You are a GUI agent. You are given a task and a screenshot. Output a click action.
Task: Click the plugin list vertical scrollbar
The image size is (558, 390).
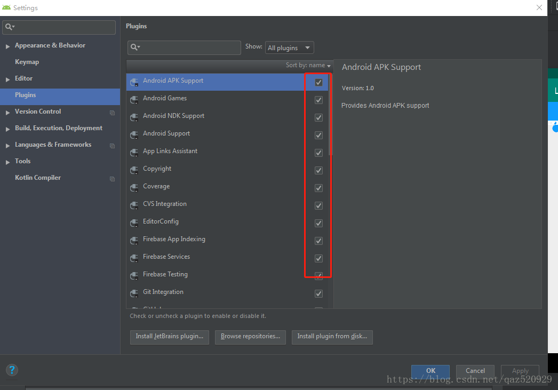[331, 114]
